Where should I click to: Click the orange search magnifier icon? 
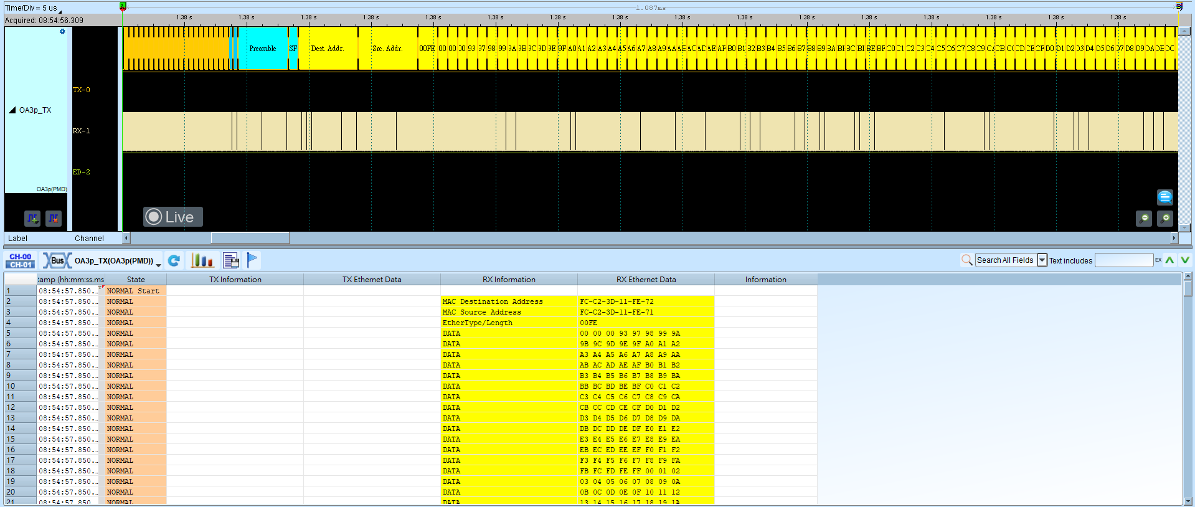click(966, 260)
